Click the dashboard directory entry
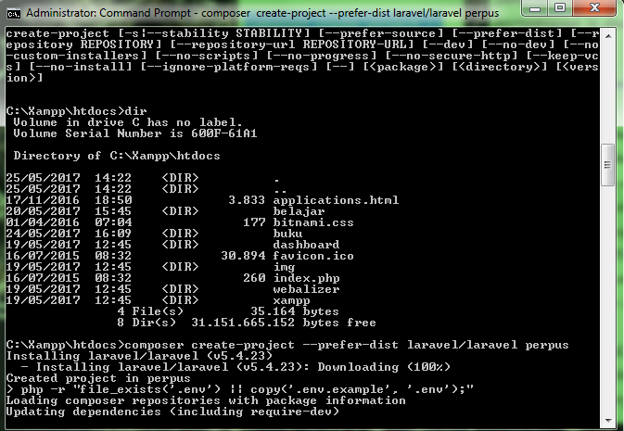Image resolution: width=624 pixels, height=431 pixels. pos(306,245)
